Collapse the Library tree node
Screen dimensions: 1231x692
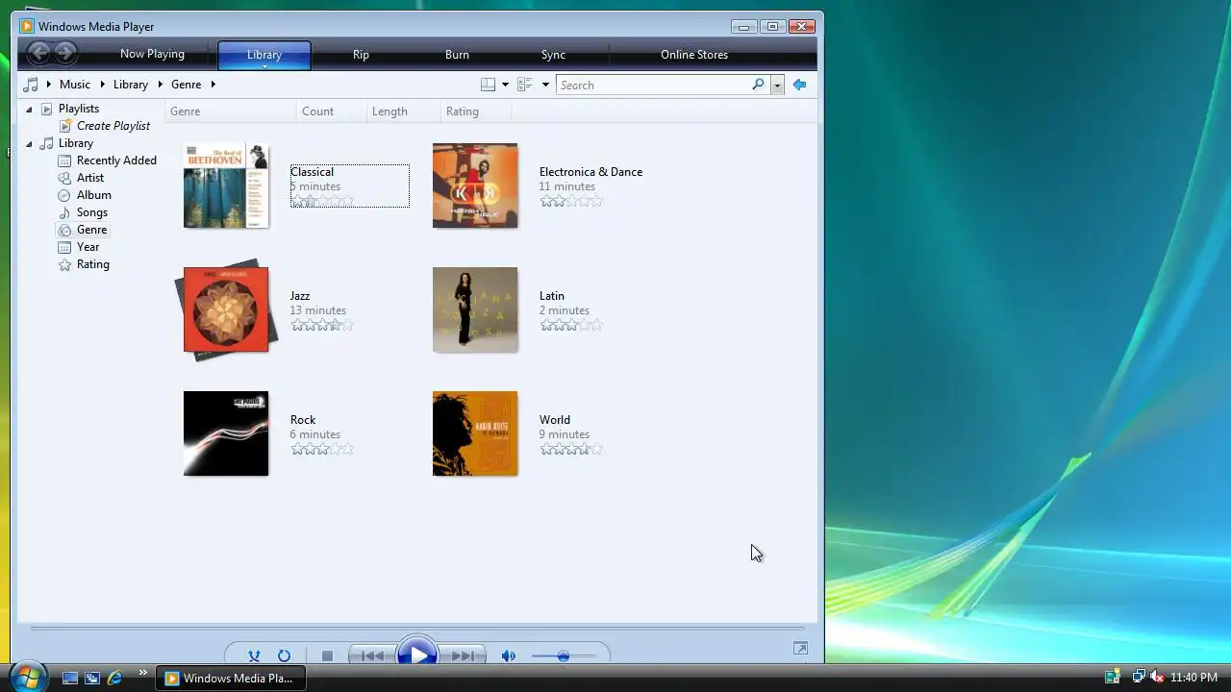tap(29, 143)
